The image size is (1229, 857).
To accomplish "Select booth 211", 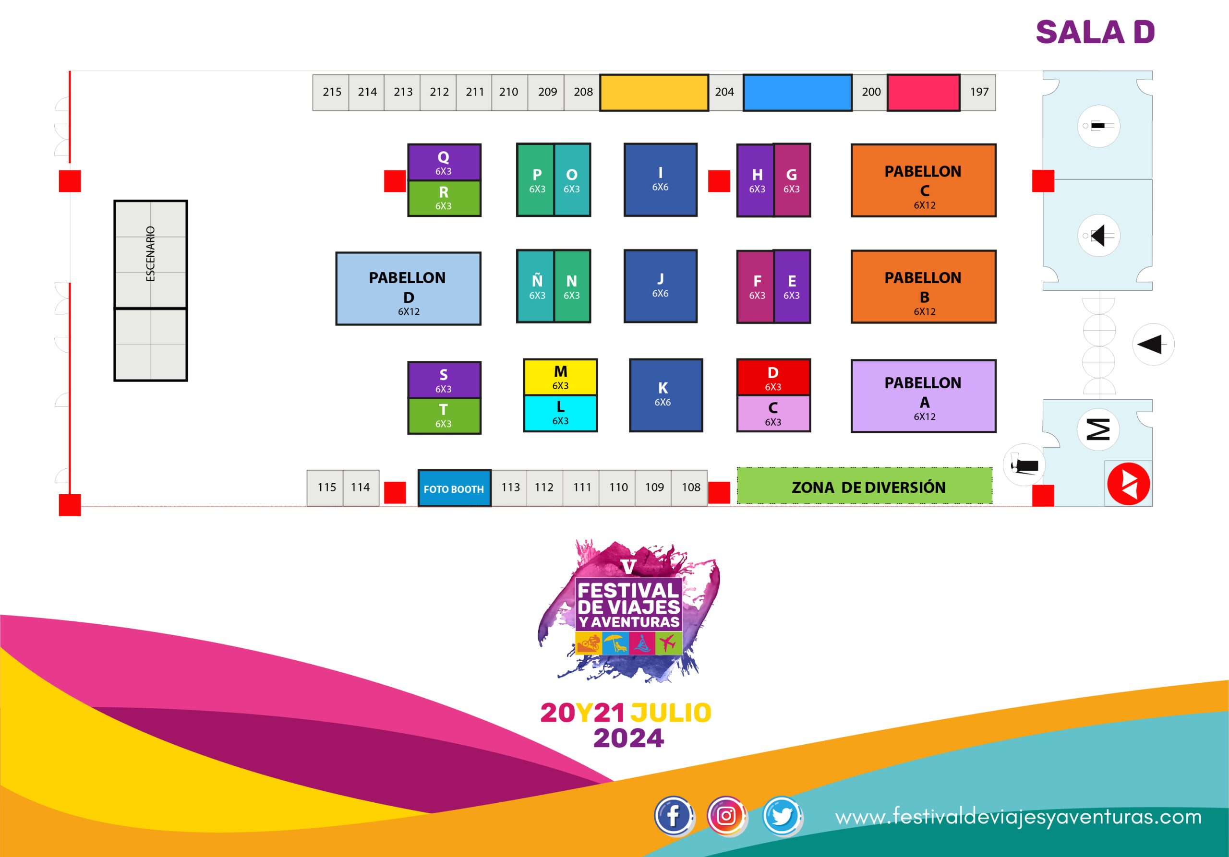I will pos(474,93).
